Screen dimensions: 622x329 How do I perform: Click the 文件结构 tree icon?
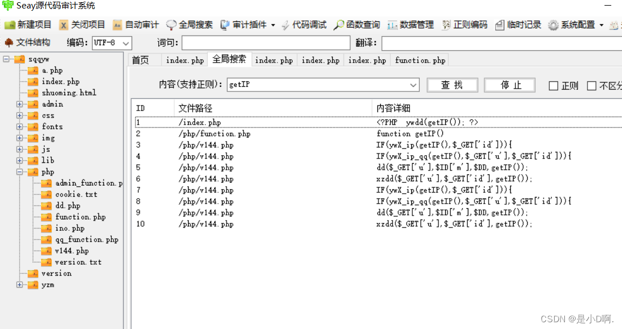(x=8, y=42)
